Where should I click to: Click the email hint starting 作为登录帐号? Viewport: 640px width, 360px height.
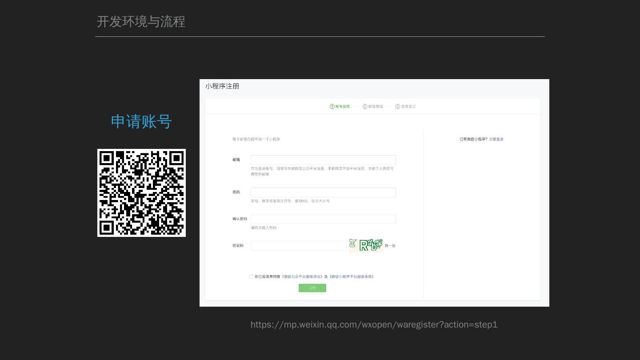[x=322, y=171]
